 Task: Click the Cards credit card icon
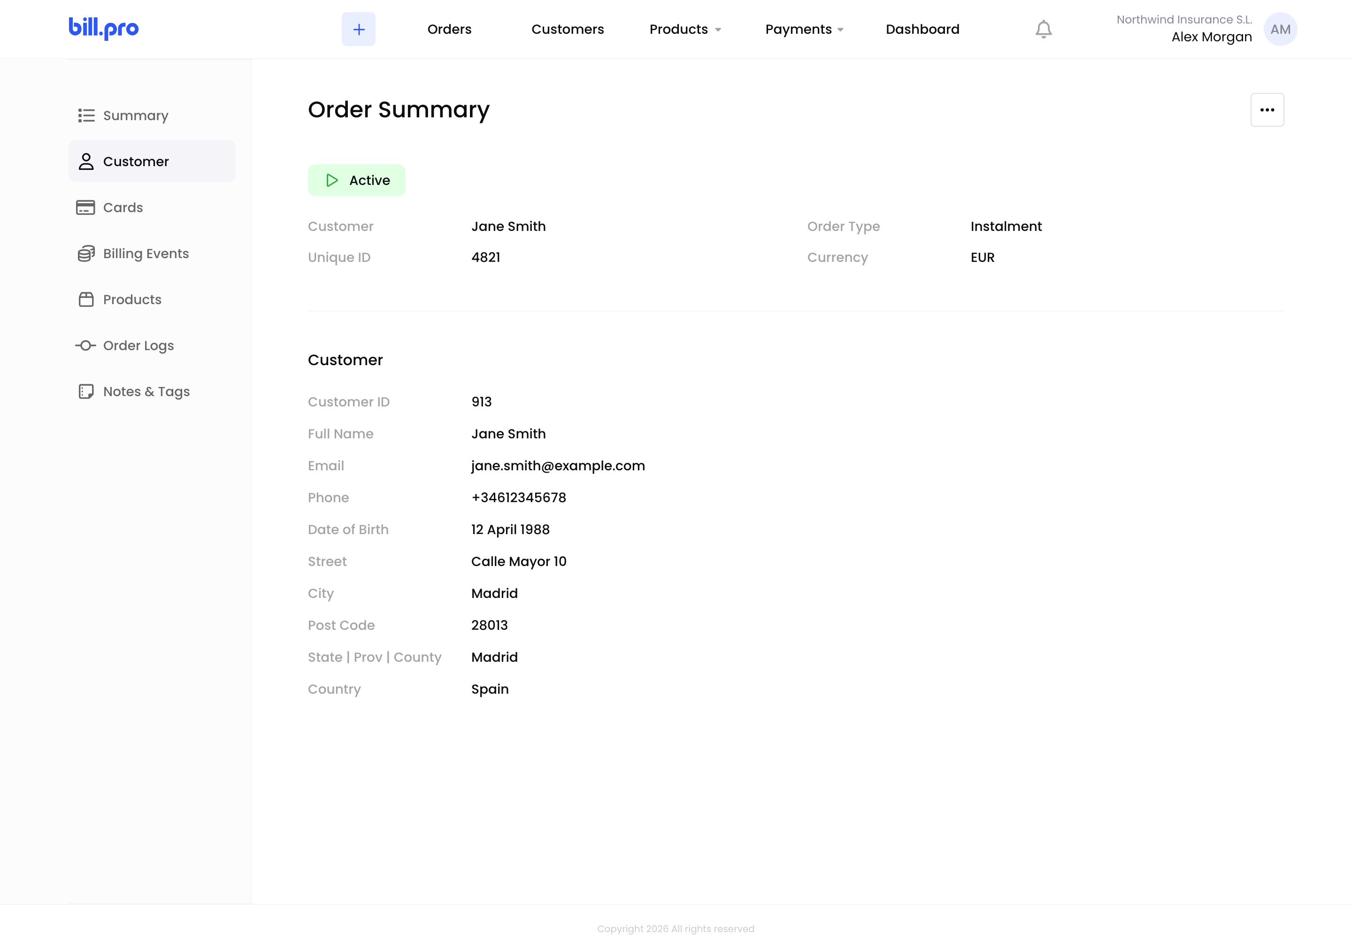85,207
